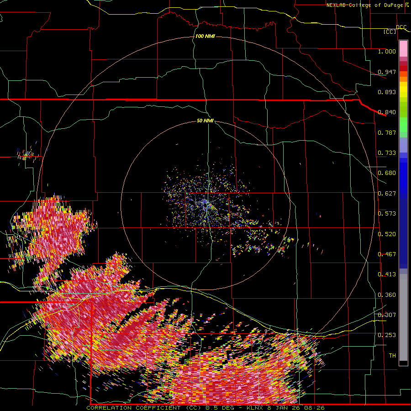
Task: Click the 8 JAN 26 08:26 timestamp
Action: [296, 408]
